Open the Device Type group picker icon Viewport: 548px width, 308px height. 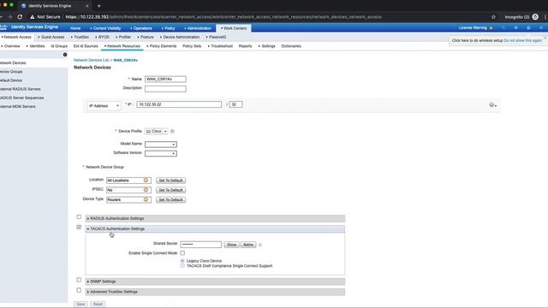pyautogui.click(x=146, y=199)
